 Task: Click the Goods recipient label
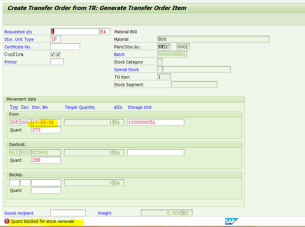pyautogui.click(x=19, y=213)
